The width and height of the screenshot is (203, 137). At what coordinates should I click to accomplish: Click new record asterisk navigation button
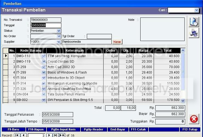62,135
